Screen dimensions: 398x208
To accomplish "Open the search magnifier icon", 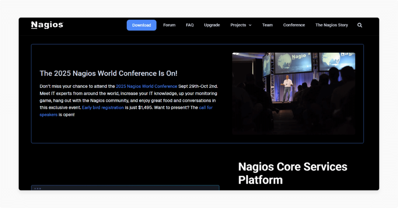I will (360, 25).
